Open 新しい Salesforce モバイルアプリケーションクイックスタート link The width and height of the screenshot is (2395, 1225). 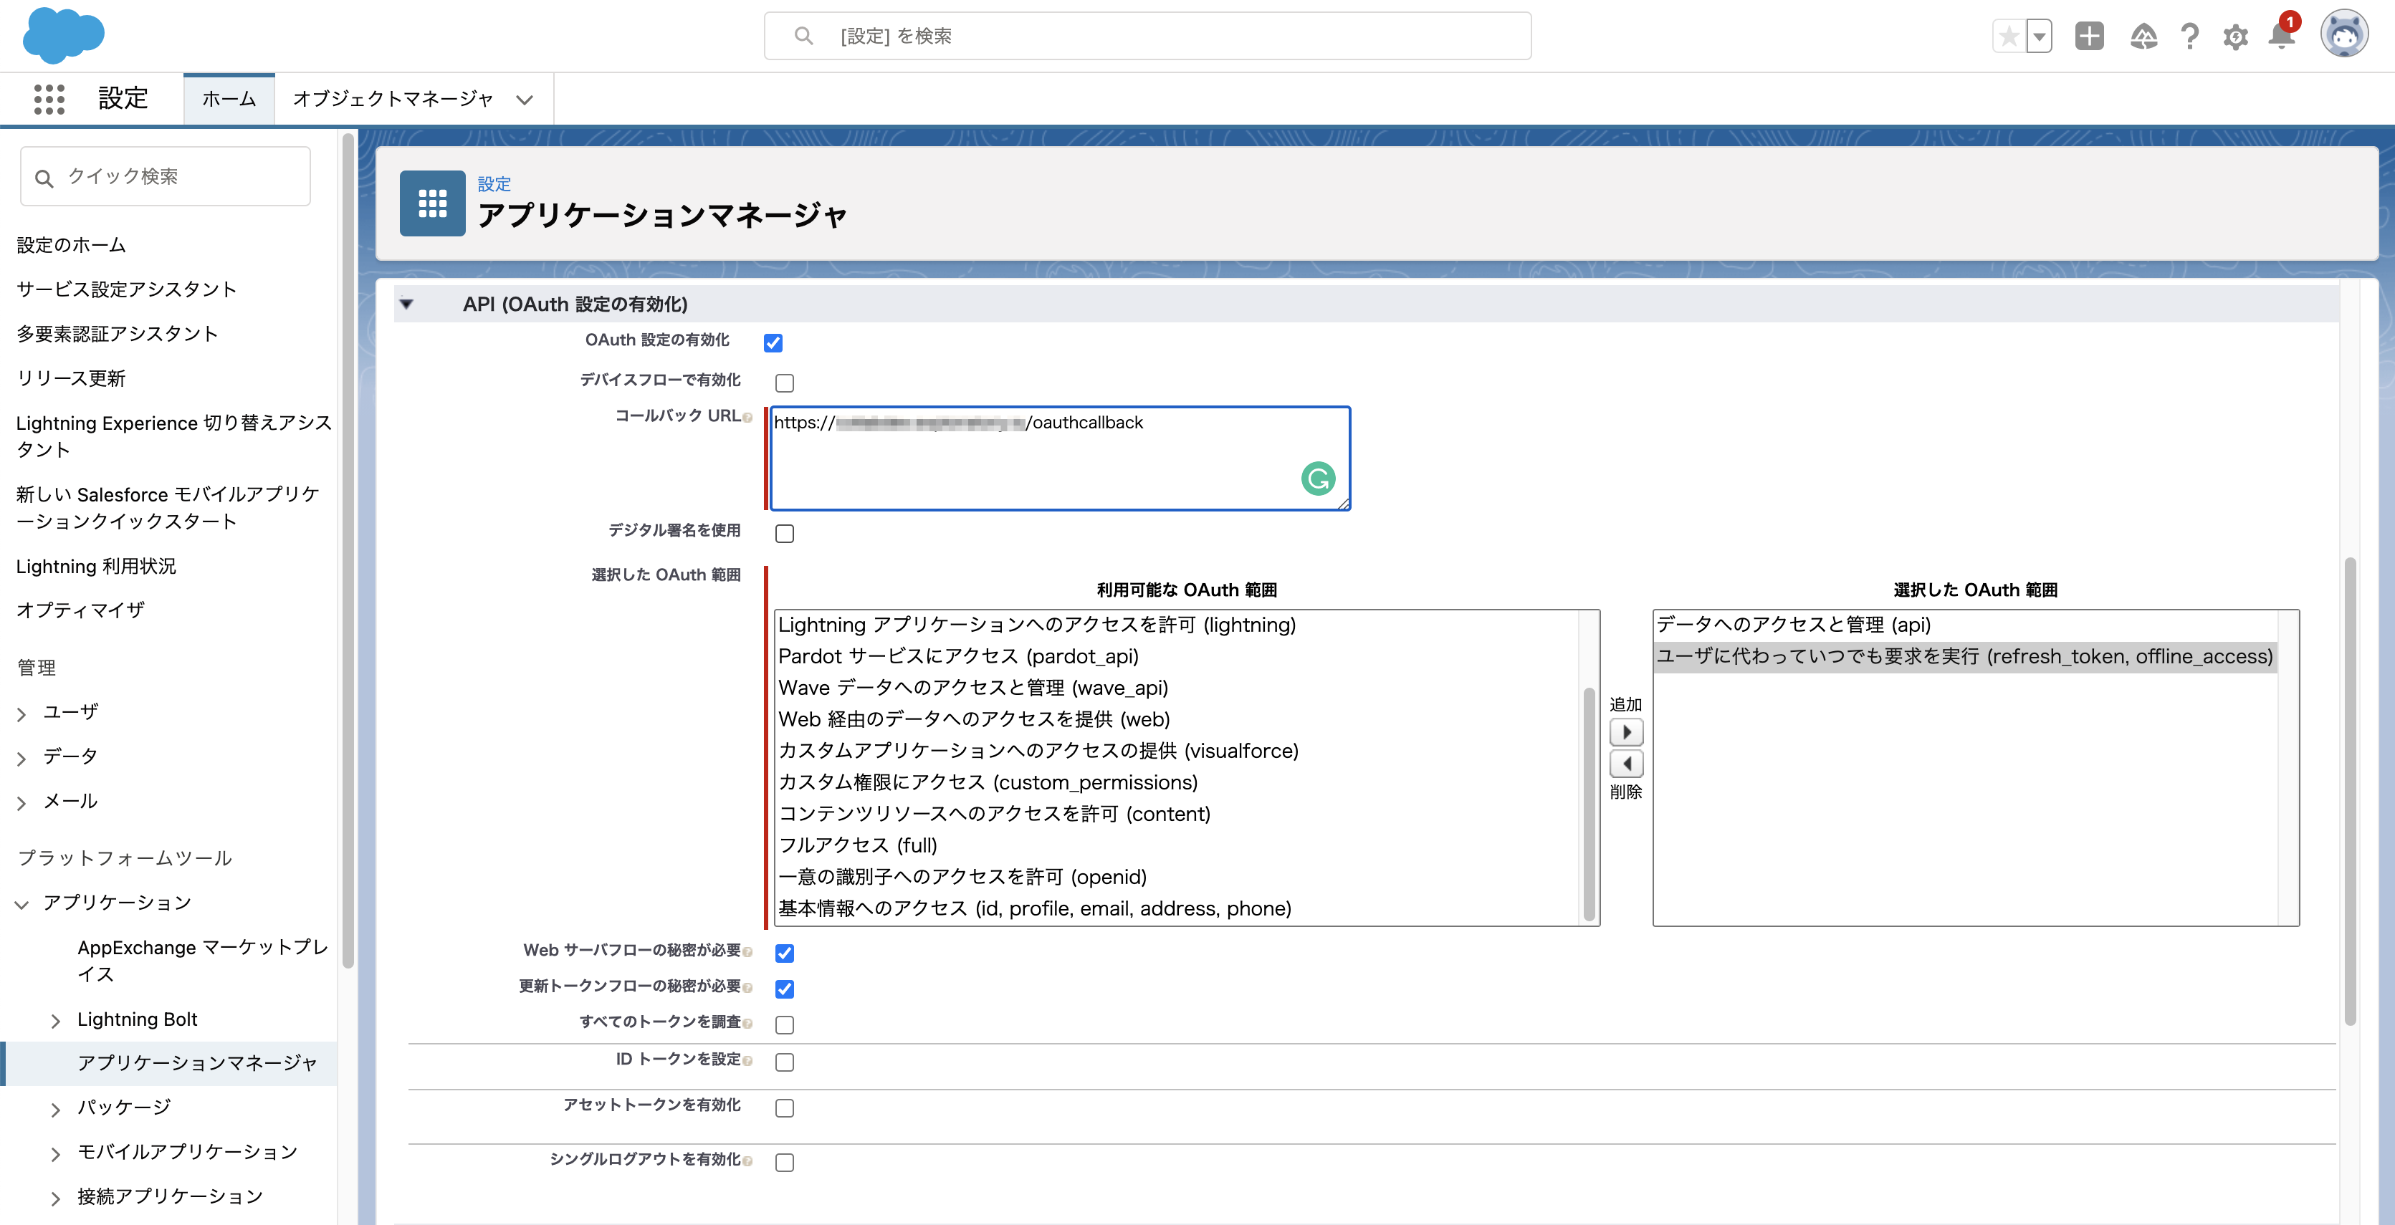pos(168,509)
